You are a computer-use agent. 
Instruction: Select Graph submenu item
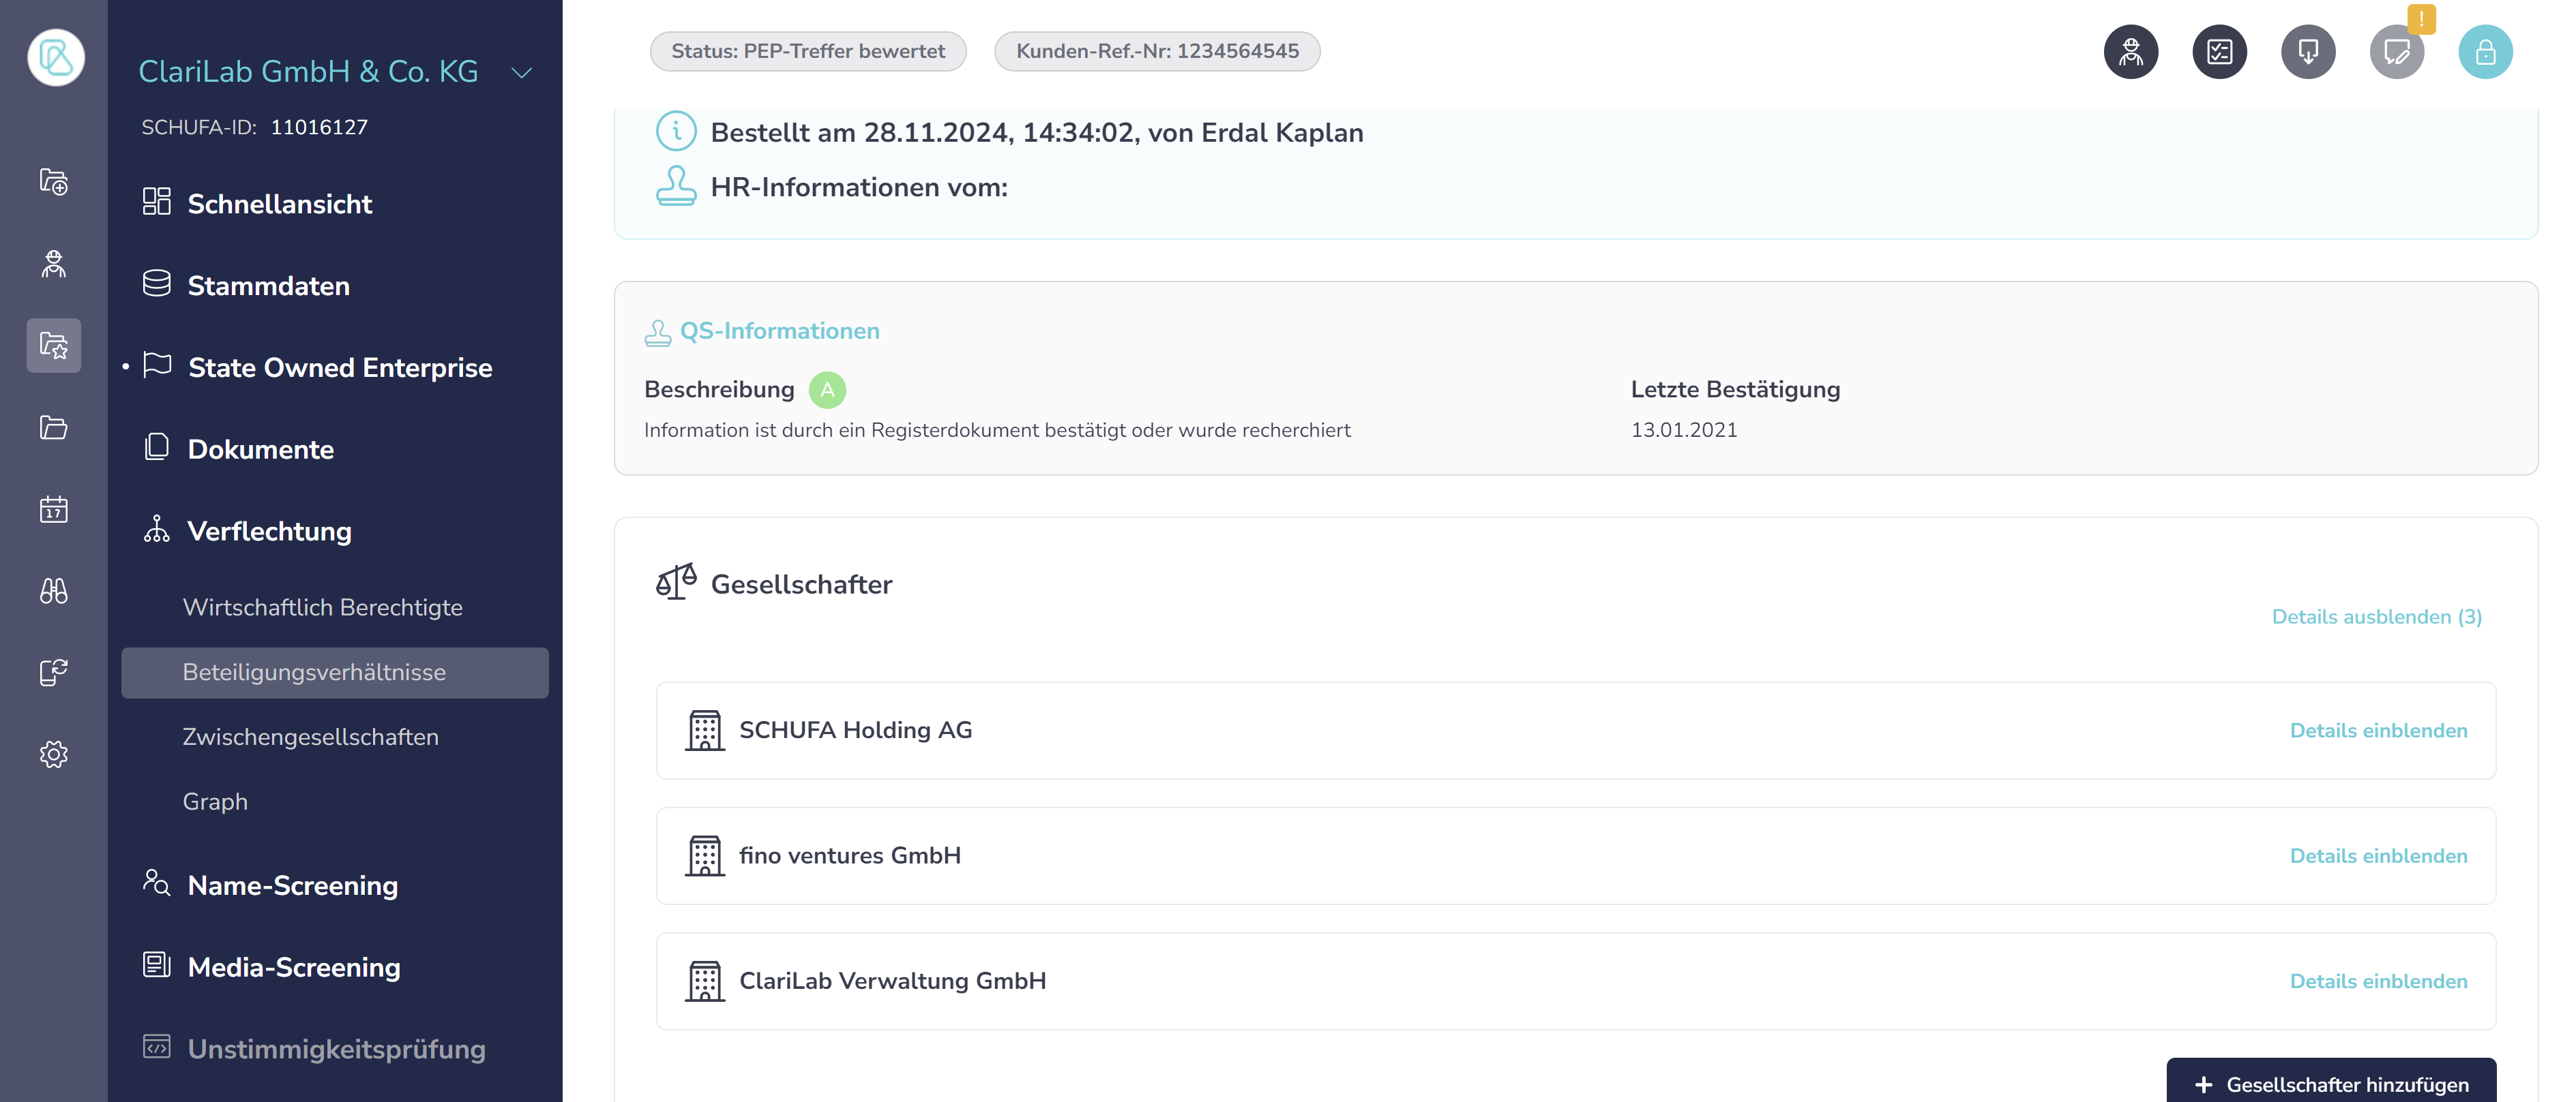[x=215, y=802]
